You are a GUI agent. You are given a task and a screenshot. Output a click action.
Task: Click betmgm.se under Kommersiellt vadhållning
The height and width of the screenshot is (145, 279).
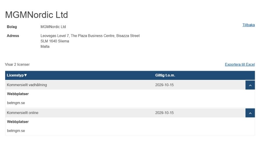(x=16, y=103)
